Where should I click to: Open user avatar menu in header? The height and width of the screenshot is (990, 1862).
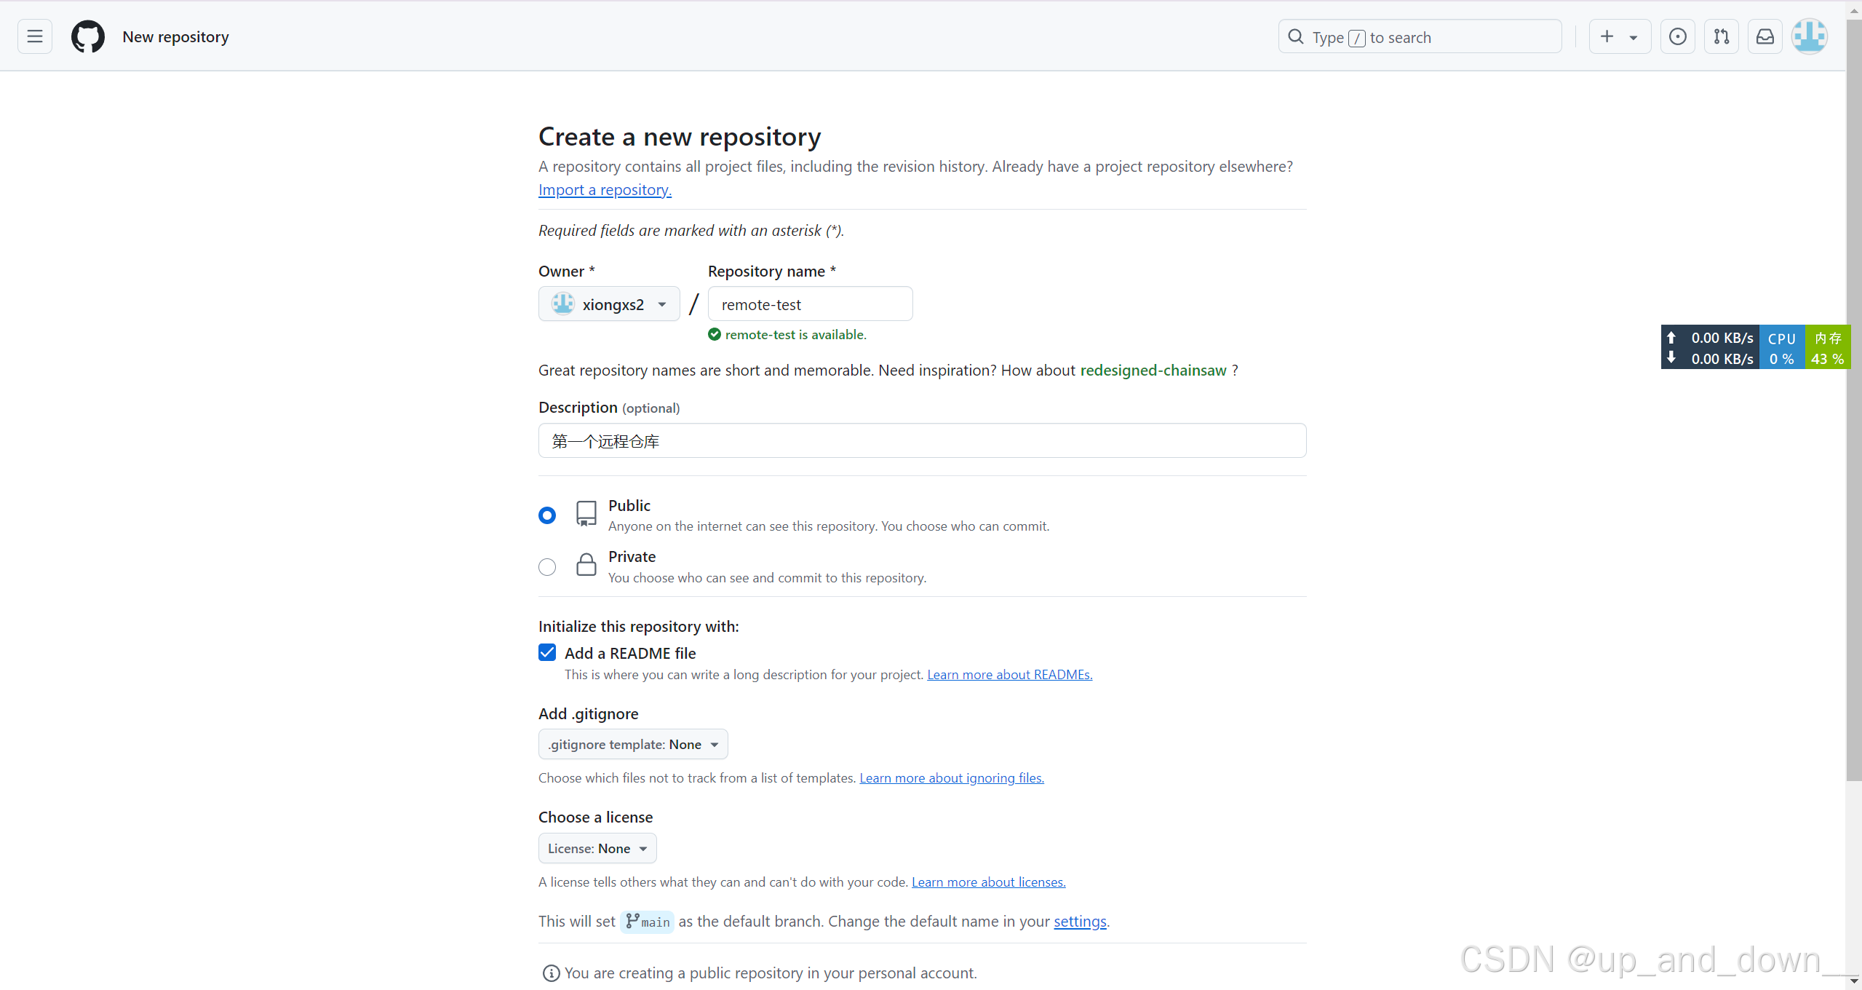(1810, 36)
